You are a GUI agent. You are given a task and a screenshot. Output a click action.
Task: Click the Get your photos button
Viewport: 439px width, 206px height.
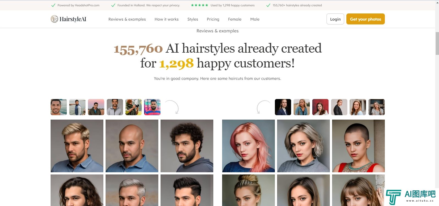pos(366,19)
